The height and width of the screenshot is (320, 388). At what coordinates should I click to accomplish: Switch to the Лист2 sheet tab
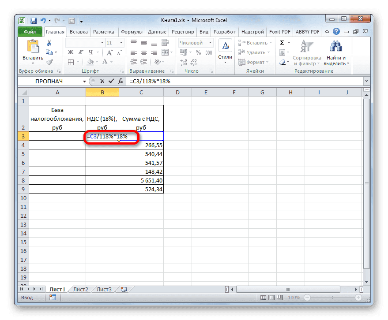tap(80, 289)
